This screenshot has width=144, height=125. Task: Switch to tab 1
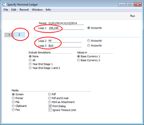click(9, 35)
